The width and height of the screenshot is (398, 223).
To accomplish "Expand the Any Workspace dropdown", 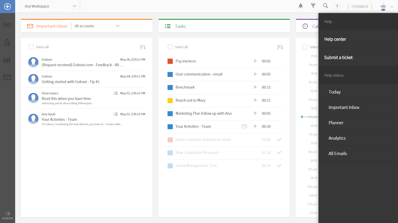I will point(74,6).
